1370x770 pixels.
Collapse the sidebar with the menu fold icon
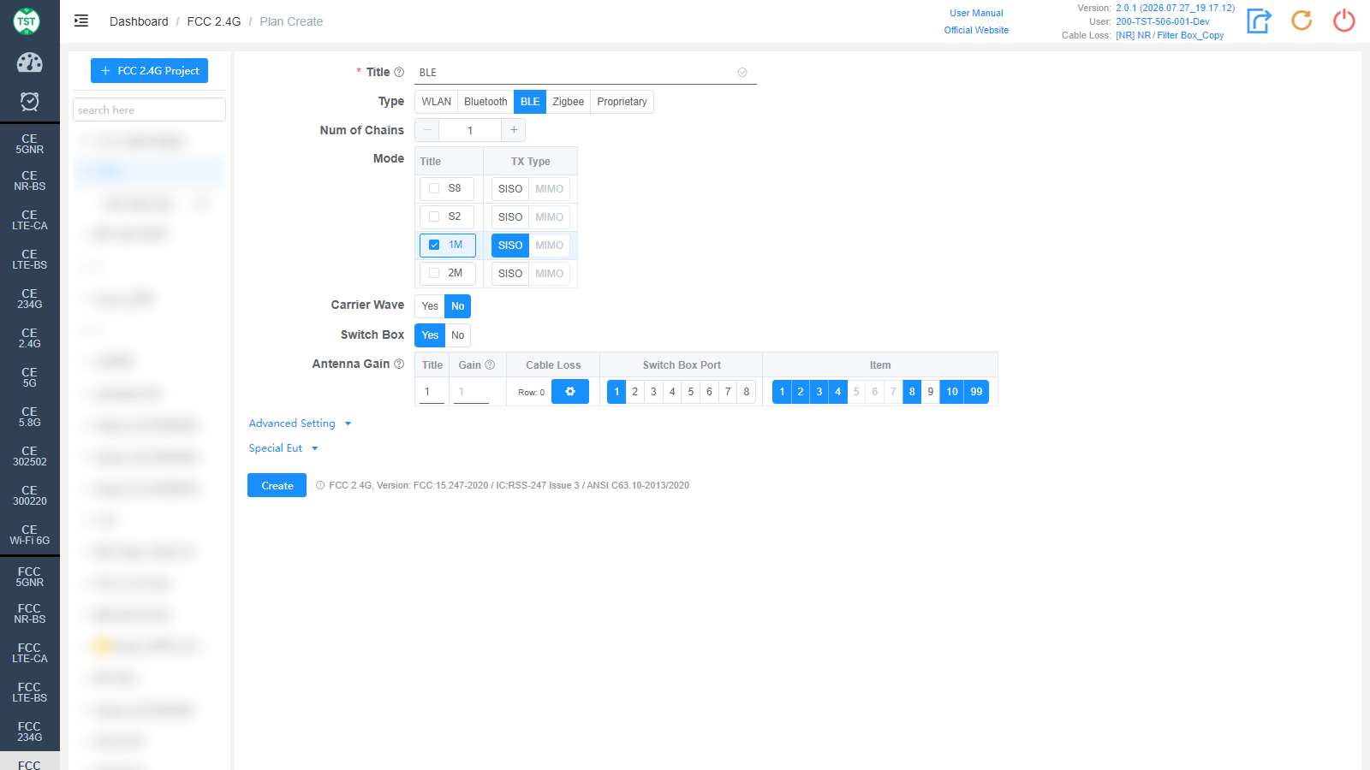coord(81,21)
